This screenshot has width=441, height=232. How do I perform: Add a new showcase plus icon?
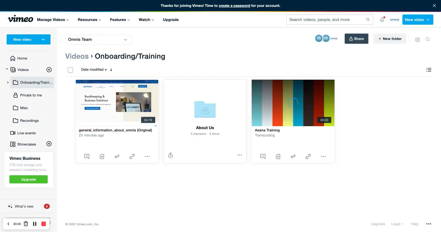tap(49, 144)
